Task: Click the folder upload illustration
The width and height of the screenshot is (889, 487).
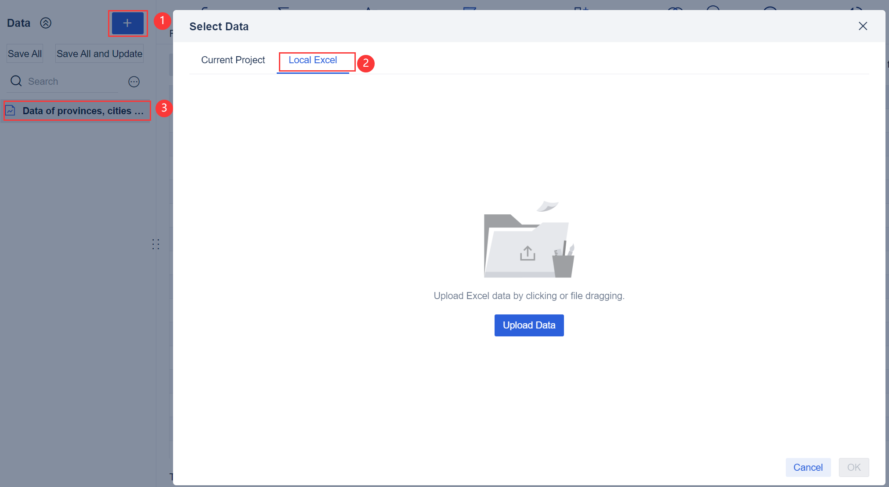Action: click(529, 239)
